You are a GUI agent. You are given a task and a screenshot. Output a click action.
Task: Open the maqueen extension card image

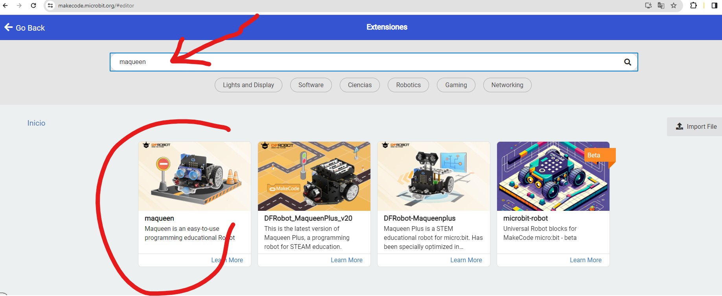point(195,176)
